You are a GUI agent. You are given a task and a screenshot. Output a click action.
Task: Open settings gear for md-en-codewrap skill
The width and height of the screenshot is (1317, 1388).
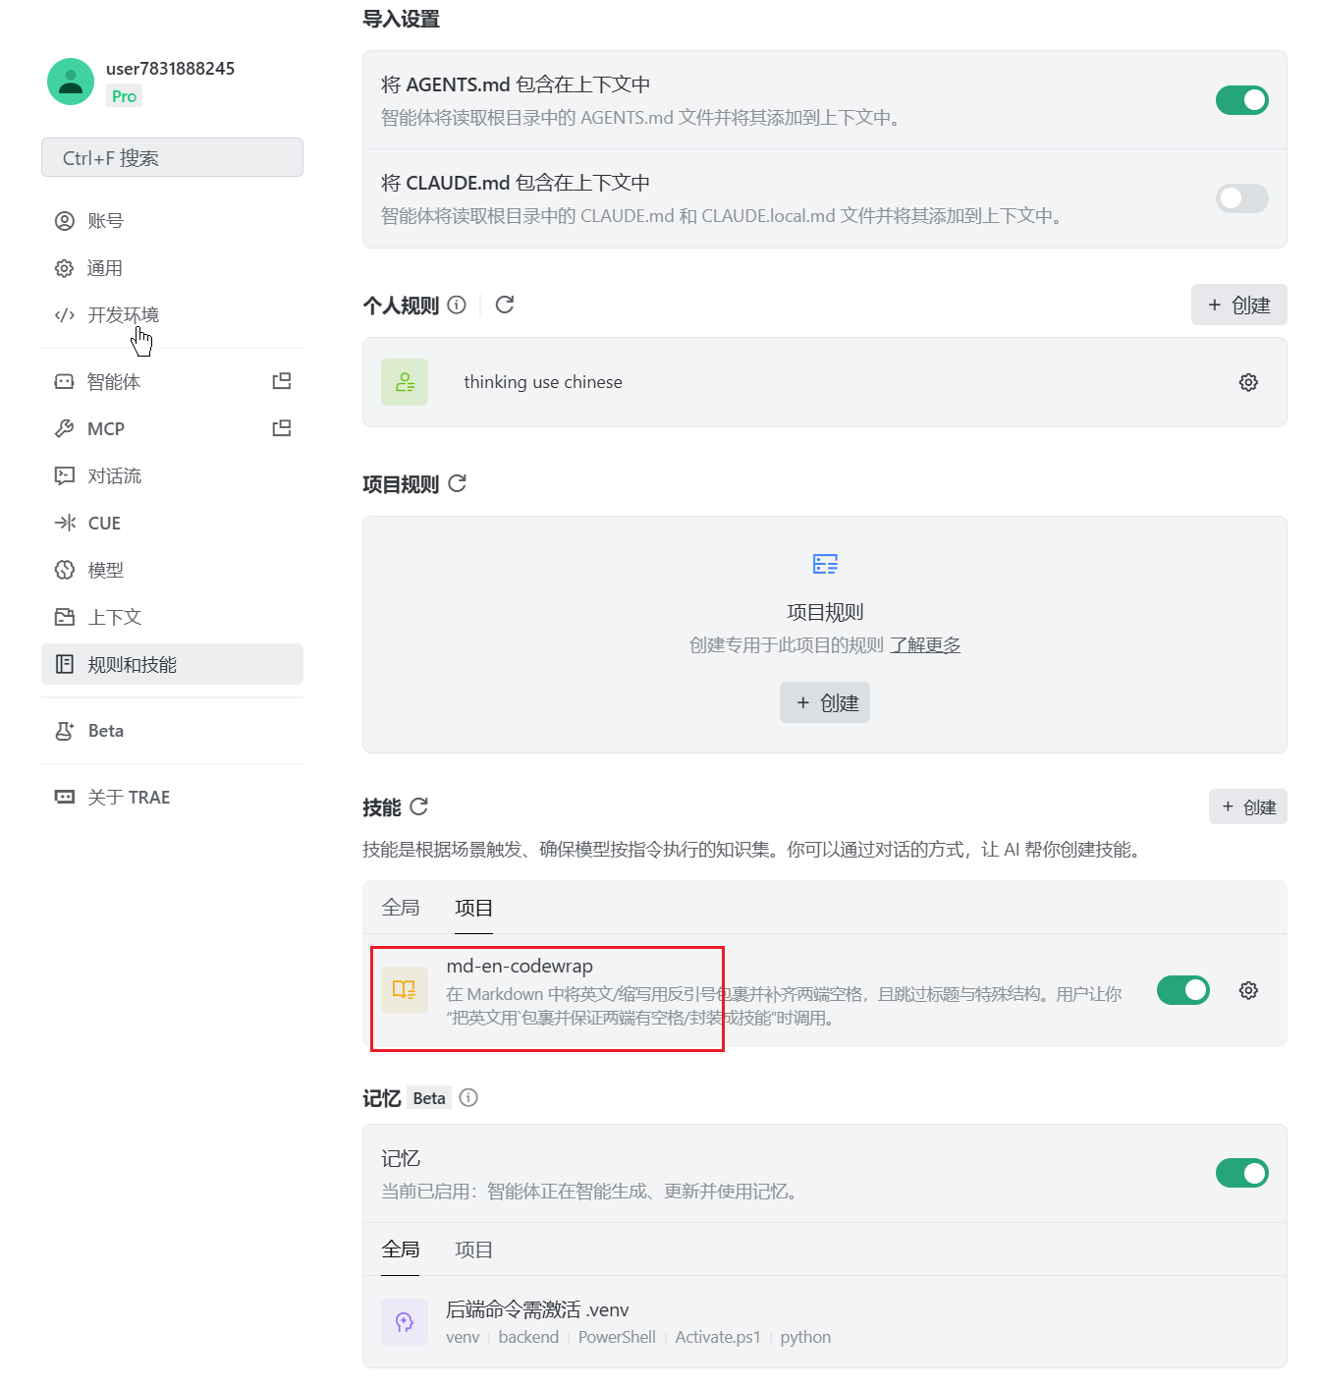click(1248, 990)
